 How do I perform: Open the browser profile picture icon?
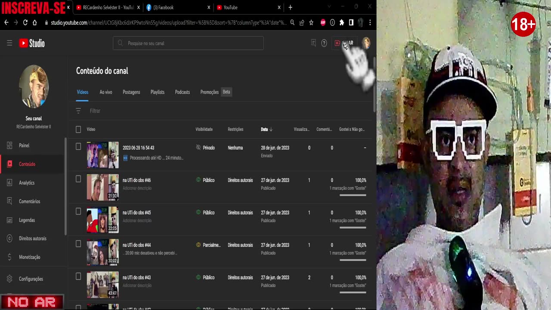click(x=361, y=22)
